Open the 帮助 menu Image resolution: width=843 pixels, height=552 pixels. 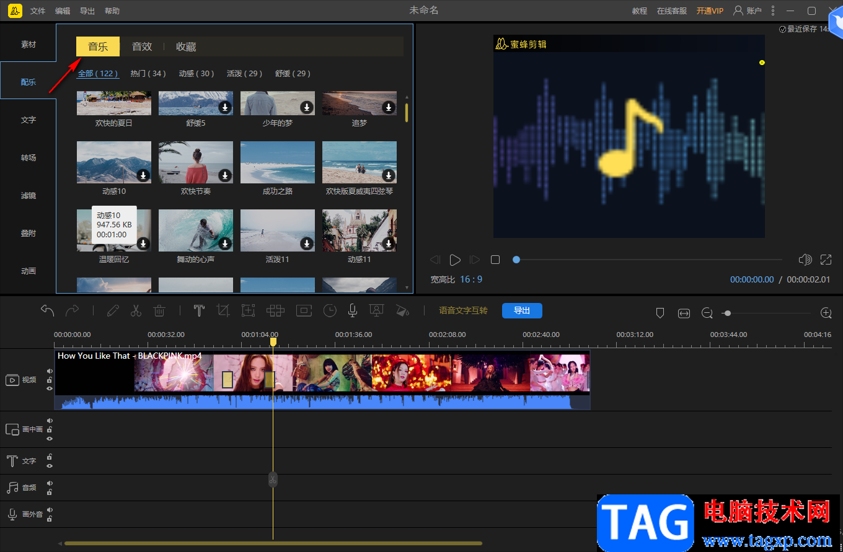(112, 11)
